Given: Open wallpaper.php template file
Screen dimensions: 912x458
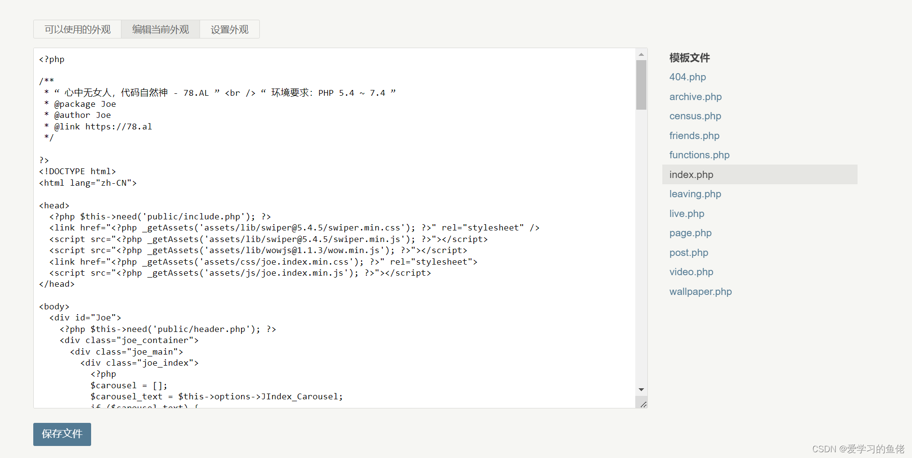Looking at the screenshot, I should click(x=700, y=292).
